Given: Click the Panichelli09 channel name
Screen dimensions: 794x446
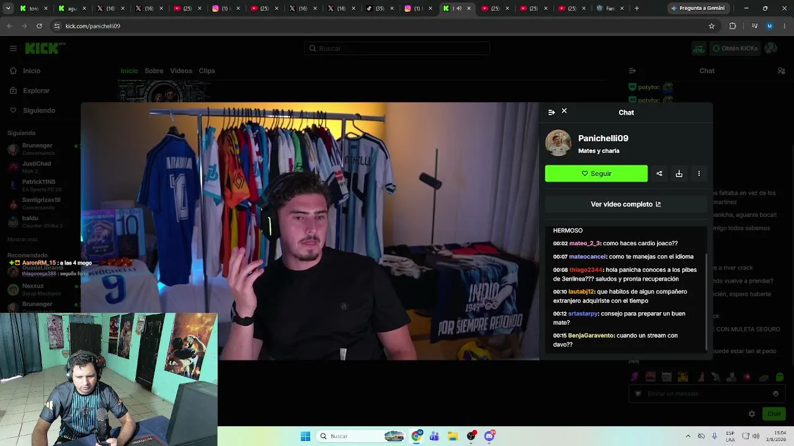Looking at the screenshot, I should click(603, 138).
